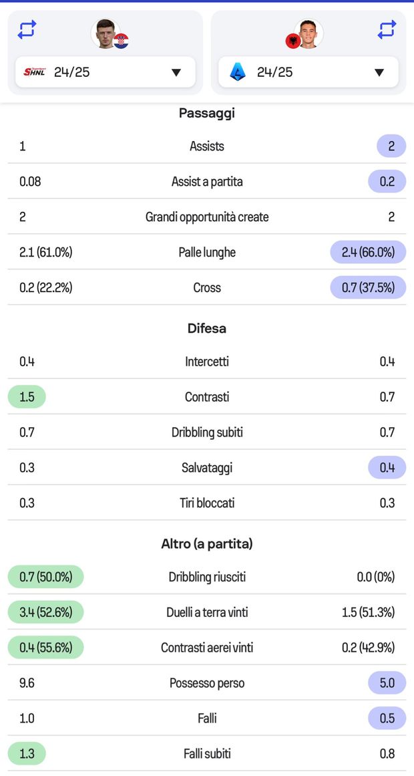Go to the Passaggi section header

[207, 113]
